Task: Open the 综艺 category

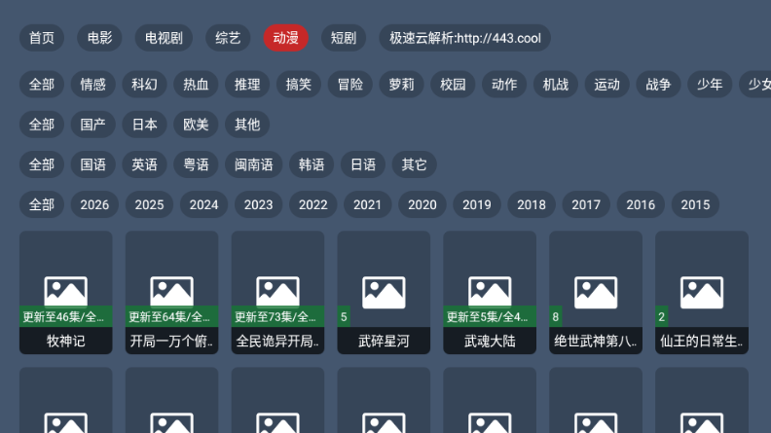Action: (228, 38)
